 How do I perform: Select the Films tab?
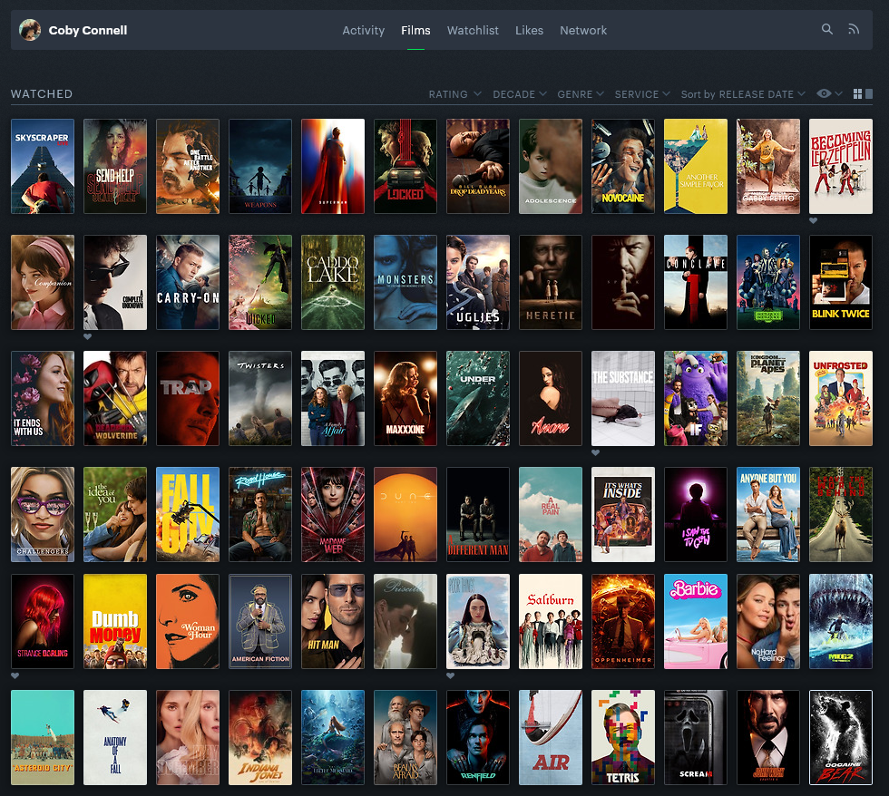415,30
